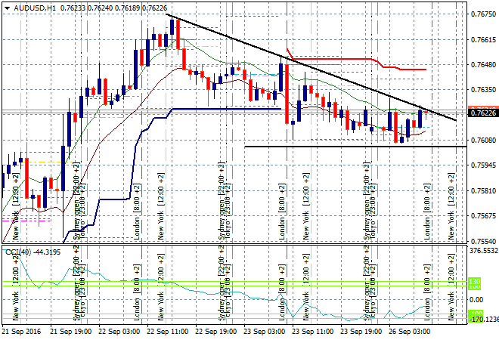The width and height of the screenshot is (499, 340).
Task: Click the thick blue stepped line
Action: click(227, 109)
